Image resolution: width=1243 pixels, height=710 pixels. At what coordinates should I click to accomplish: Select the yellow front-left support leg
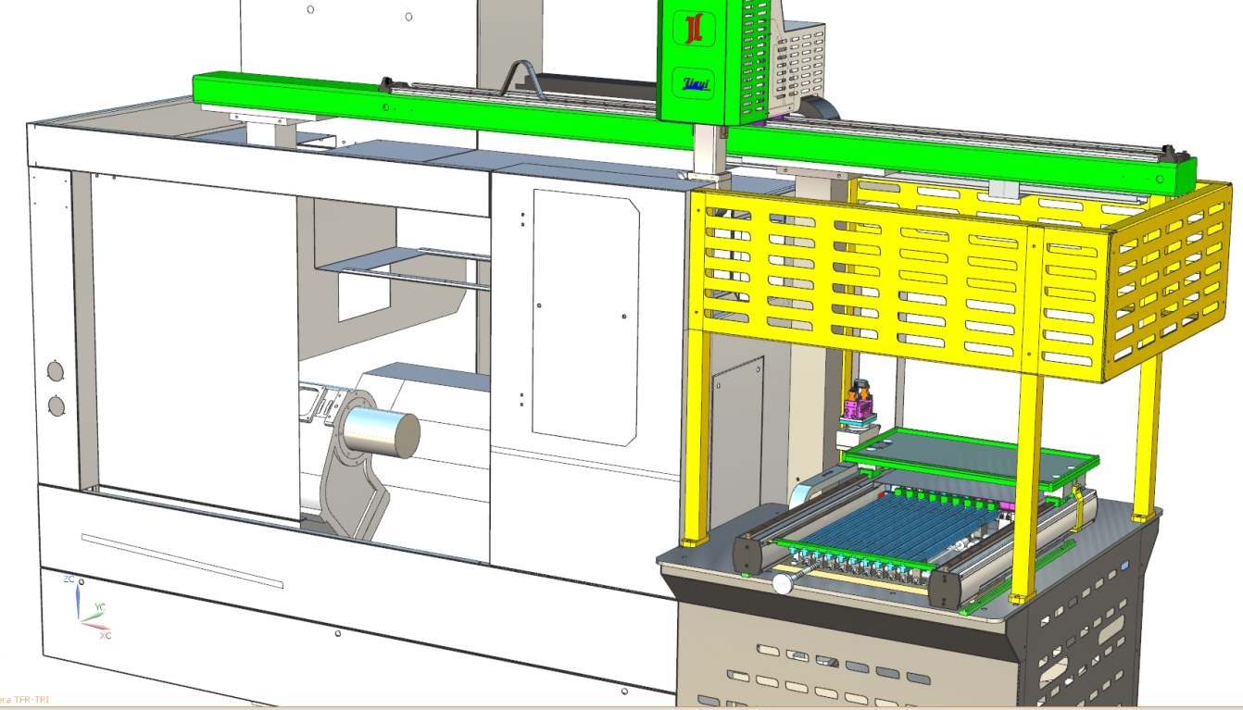[697, 440]
